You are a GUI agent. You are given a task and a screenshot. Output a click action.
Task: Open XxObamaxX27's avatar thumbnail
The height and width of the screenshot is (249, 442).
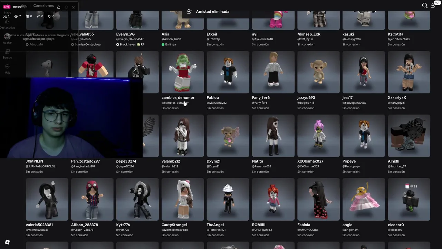coord(318,136)
